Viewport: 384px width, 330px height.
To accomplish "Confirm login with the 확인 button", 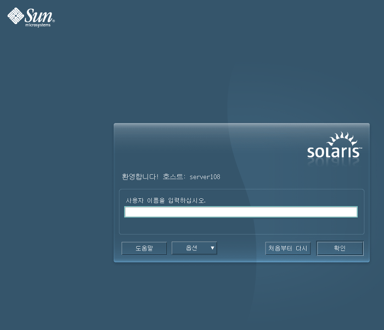I will coord(340,248).
